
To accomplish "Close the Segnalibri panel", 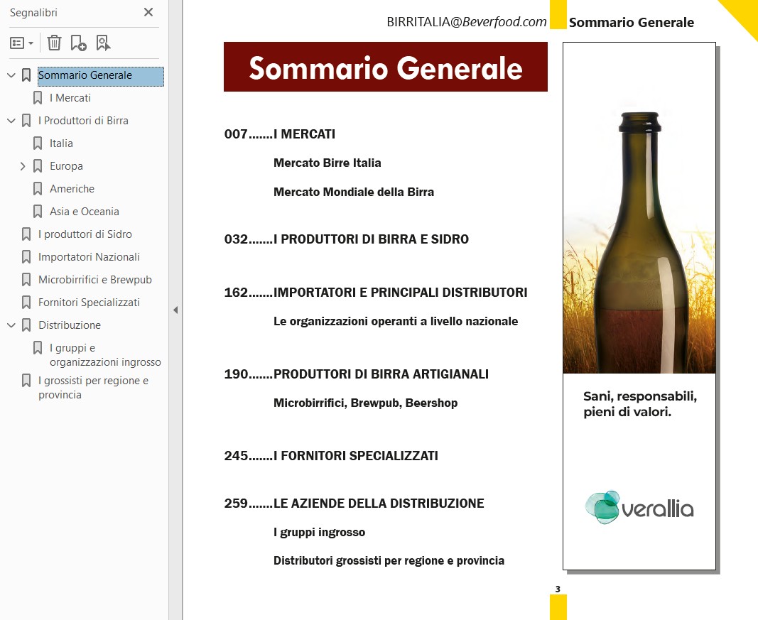I will (148, 12).
